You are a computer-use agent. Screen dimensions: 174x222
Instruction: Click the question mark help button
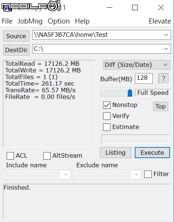tap(163, 78)
